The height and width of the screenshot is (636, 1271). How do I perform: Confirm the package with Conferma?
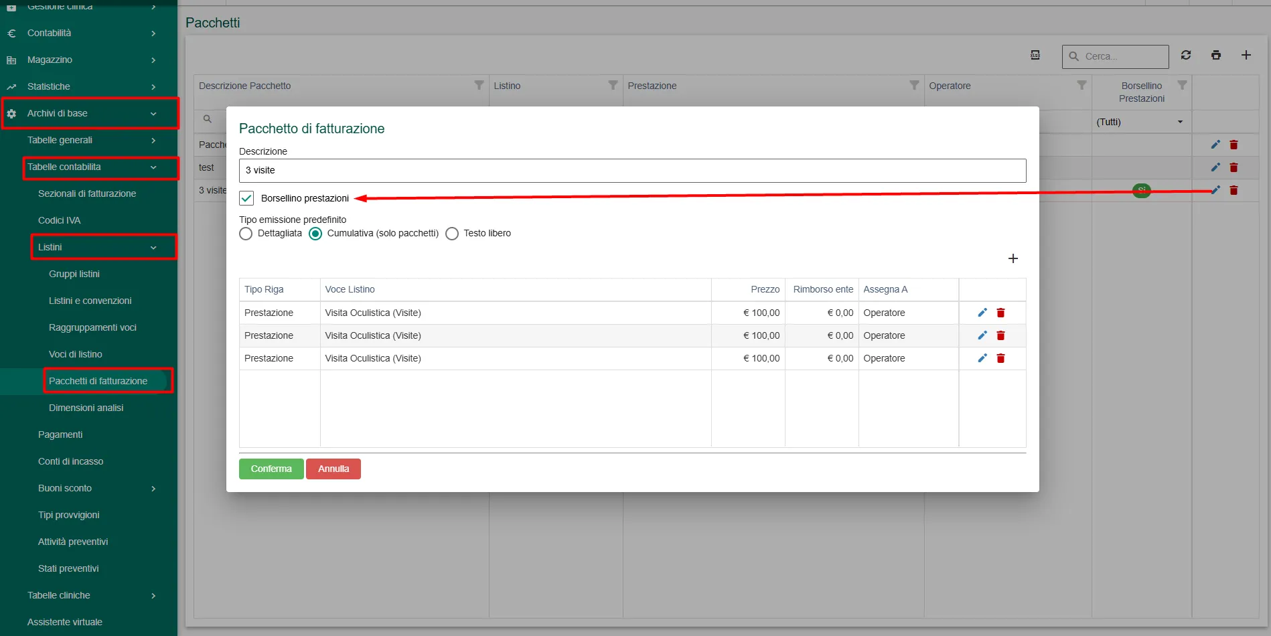271,469
